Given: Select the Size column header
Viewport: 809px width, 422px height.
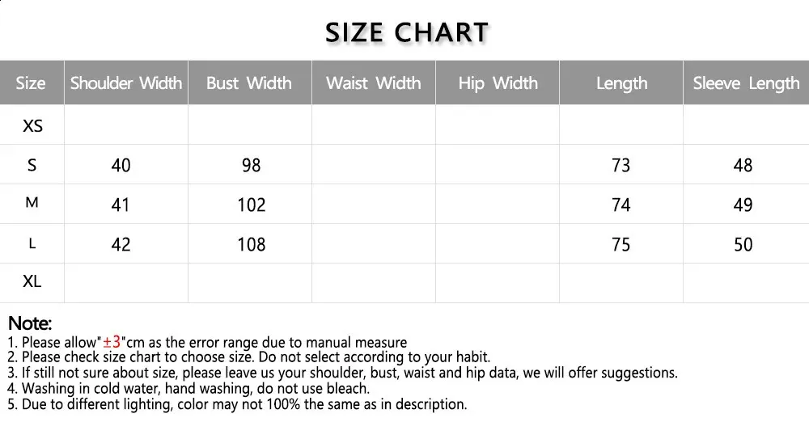Looking at the screenshot, I should (x=31, y=83).
